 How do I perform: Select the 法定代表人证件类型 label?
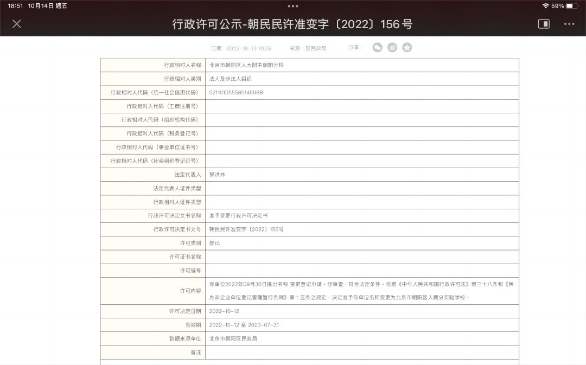177,189
